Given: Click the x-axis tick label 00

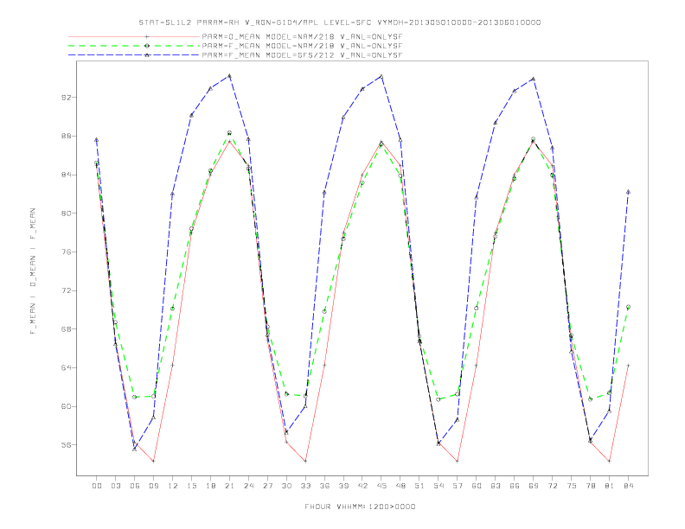Looking at the screenshot, I should 97,486.
